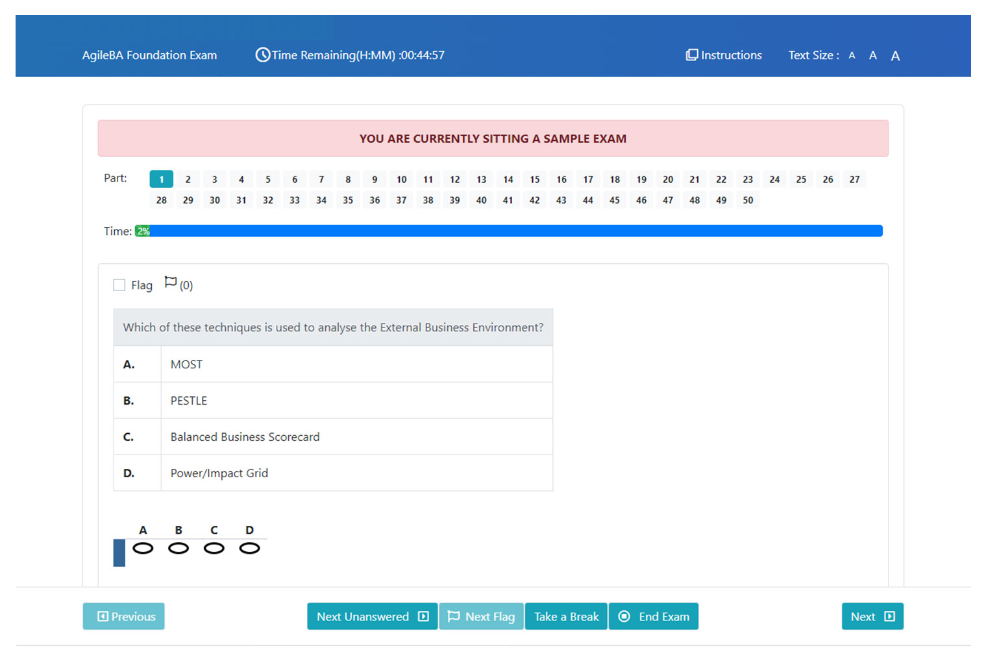Screen dimensions: 997x664
Task: Go to question part 2
Action: pyautogui.click(x=188, y=180)
